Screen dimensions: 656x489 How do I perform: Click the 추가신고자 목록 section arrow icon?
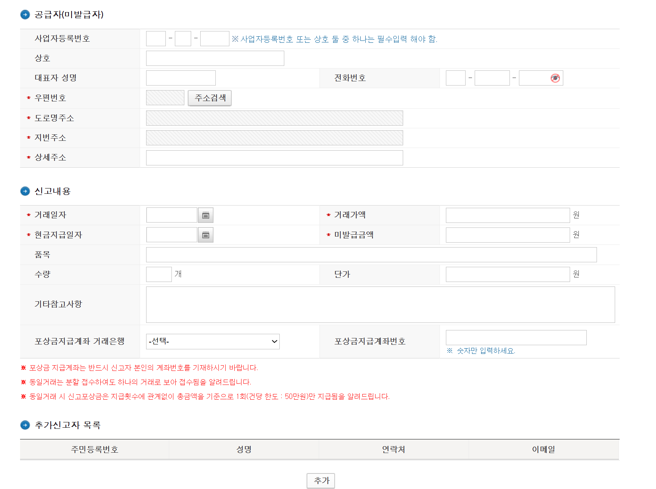(25, 425)
